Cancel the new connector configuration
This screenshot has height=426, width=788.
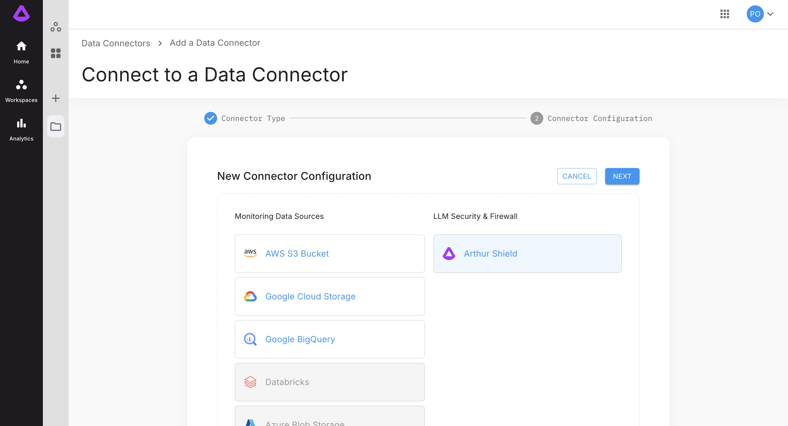point(577,176)
